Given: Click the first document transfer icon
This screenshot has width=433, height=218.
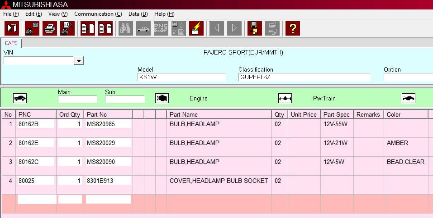Looking at the screenshot, I should pyautogui.click(x=88, y=28).
